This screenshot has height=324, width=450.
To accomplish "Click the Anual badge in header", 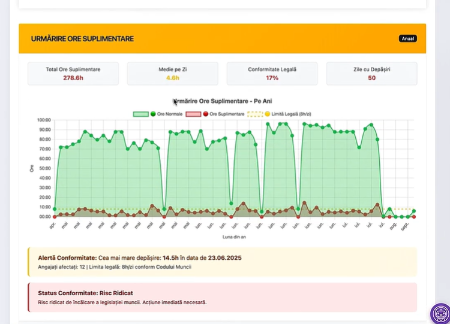I will click(x=407, y=39).
